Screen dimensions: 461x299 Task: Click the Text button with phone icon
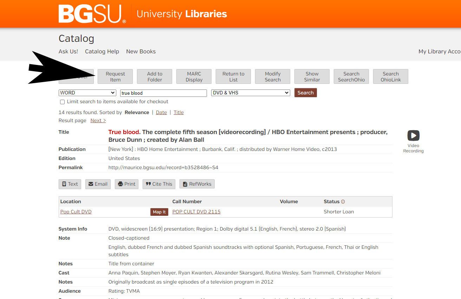pos(70,184)
